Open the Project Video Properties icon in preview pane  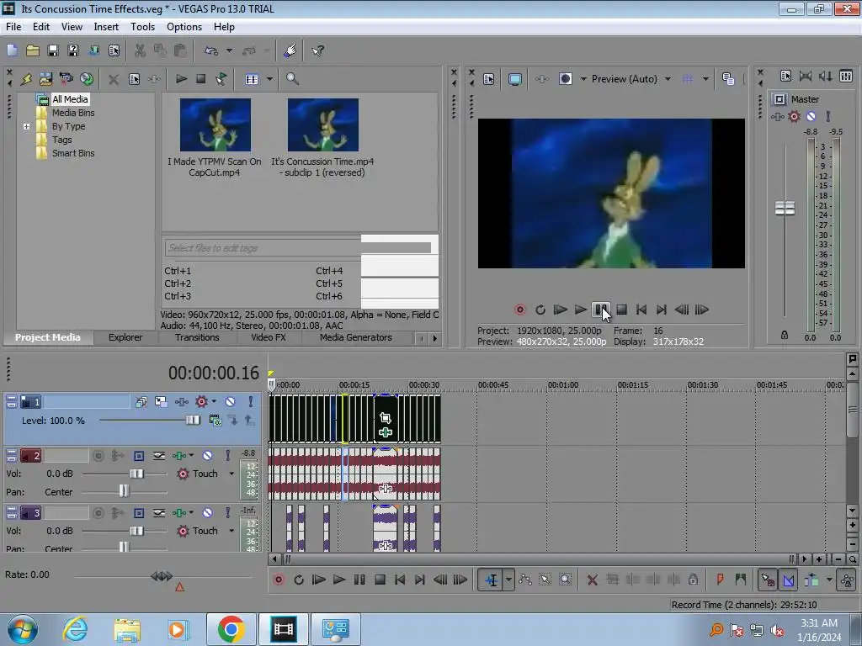point(489,79)
